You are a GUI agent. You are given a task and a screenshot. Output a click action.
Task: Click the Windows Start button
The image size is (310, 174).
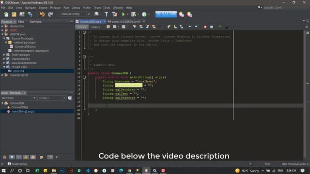tap(3, 171)
